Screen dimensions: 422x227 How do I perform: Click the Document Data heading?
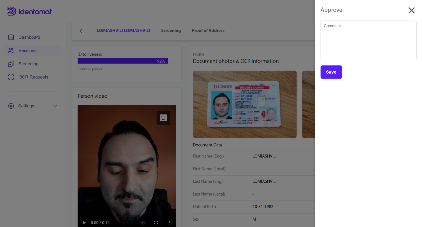tap(207, 145)
